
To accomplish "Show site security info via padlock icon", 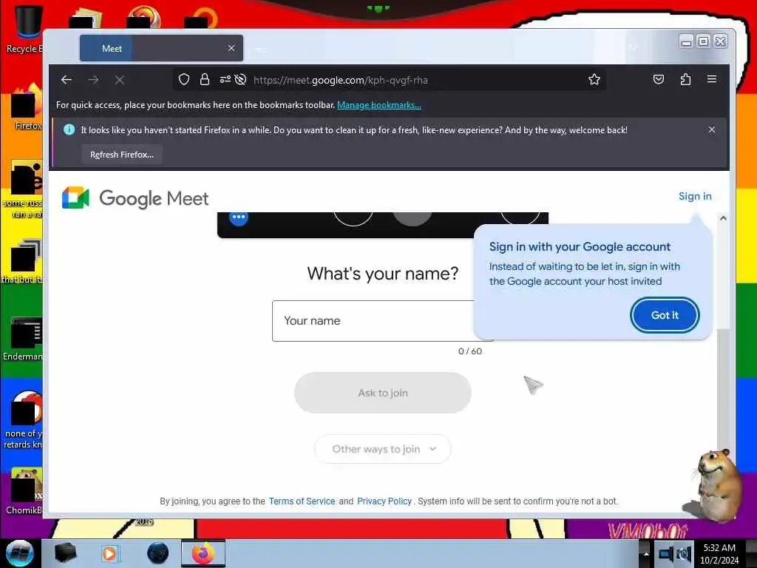I will coord(205,79).
